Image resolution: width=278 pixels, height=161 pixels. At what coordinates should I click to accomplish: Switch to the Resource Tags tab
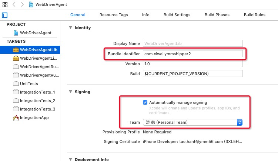pos(114,15)
